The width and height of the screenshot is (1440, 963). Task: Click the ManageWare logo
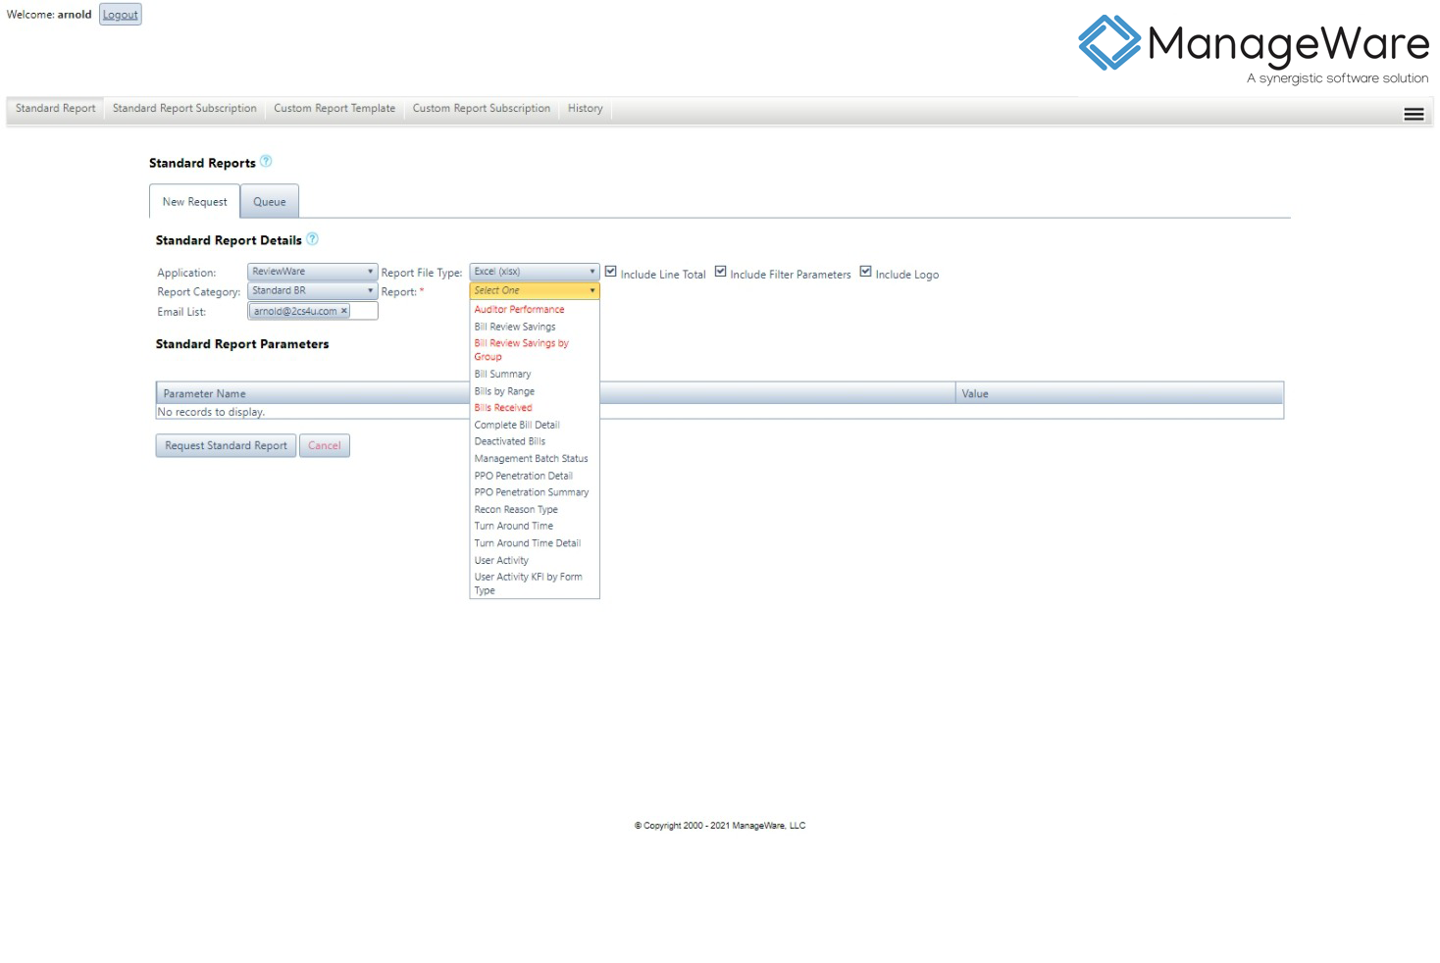click(x=1254, y=49)
